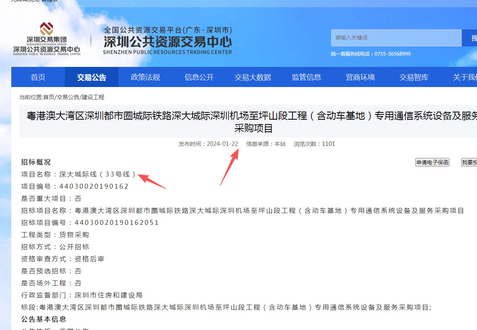Open the 信息公开 navigation item

tap(199, 77)
